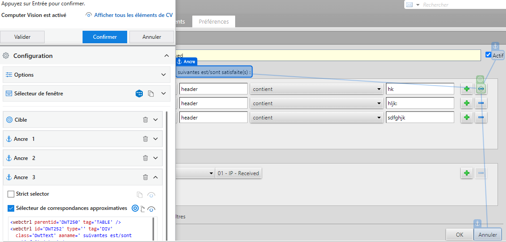Viewport: 506px width, 242px height.
Task: Confirm the selection with Confirmer
Action: point(105,37)
